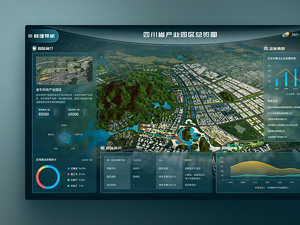This screenshot has height=225, width=300.
Task: Click the construction progress donut chart
Action: pos(48,177)
